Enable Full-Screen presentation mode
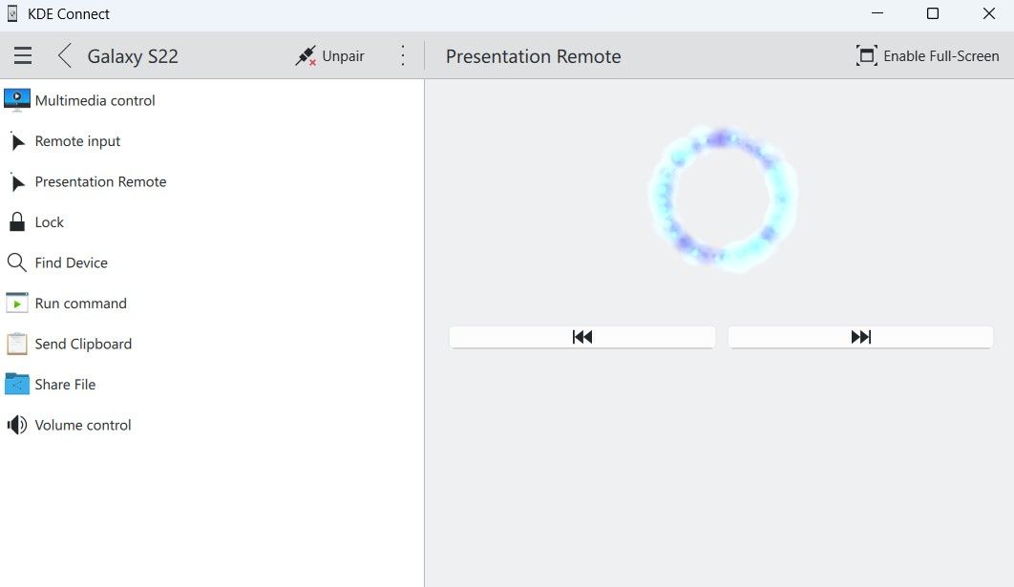 (x=928, y=56)
